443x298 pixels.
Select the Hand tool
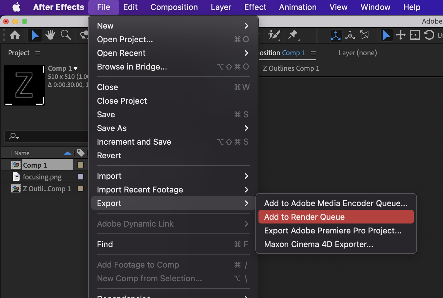click(x=50, y=35)
